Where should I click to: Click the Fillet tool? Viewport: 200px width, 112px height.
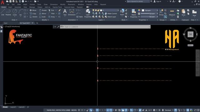coord(52,13)
